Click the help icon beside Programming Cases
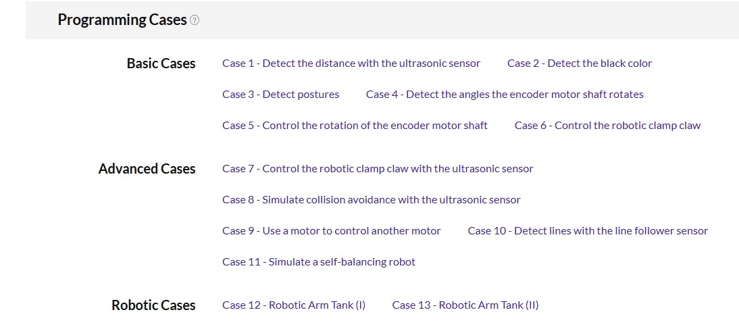The image size is (739, 331). click(194, 20)
